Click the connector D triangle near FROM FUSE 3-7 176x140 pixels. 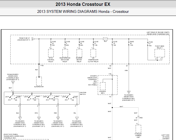coord(33,39)
